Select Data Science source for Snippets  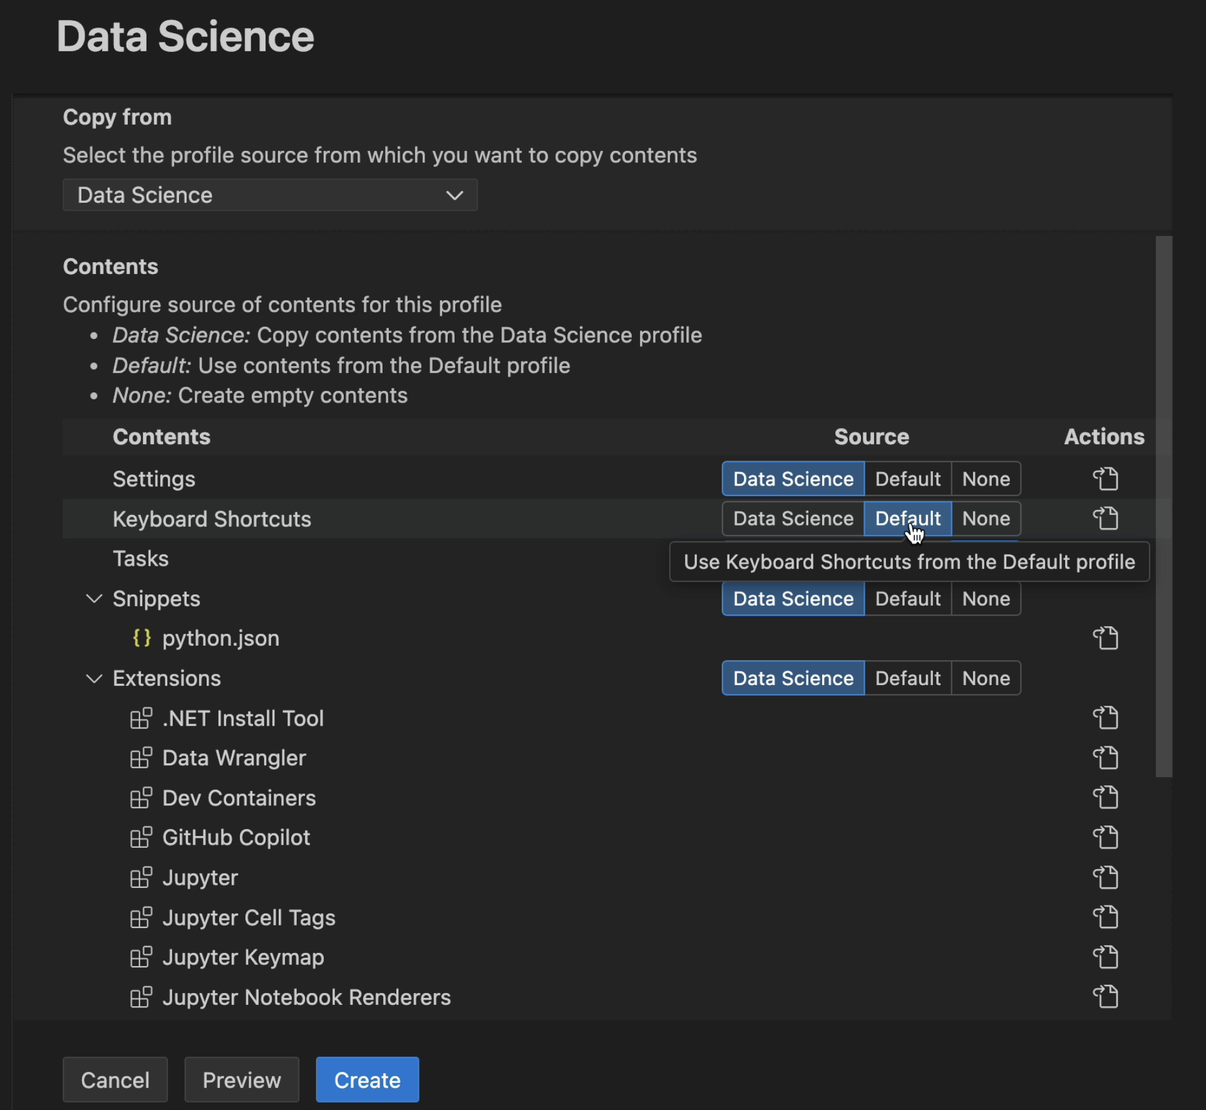point(792,599)
